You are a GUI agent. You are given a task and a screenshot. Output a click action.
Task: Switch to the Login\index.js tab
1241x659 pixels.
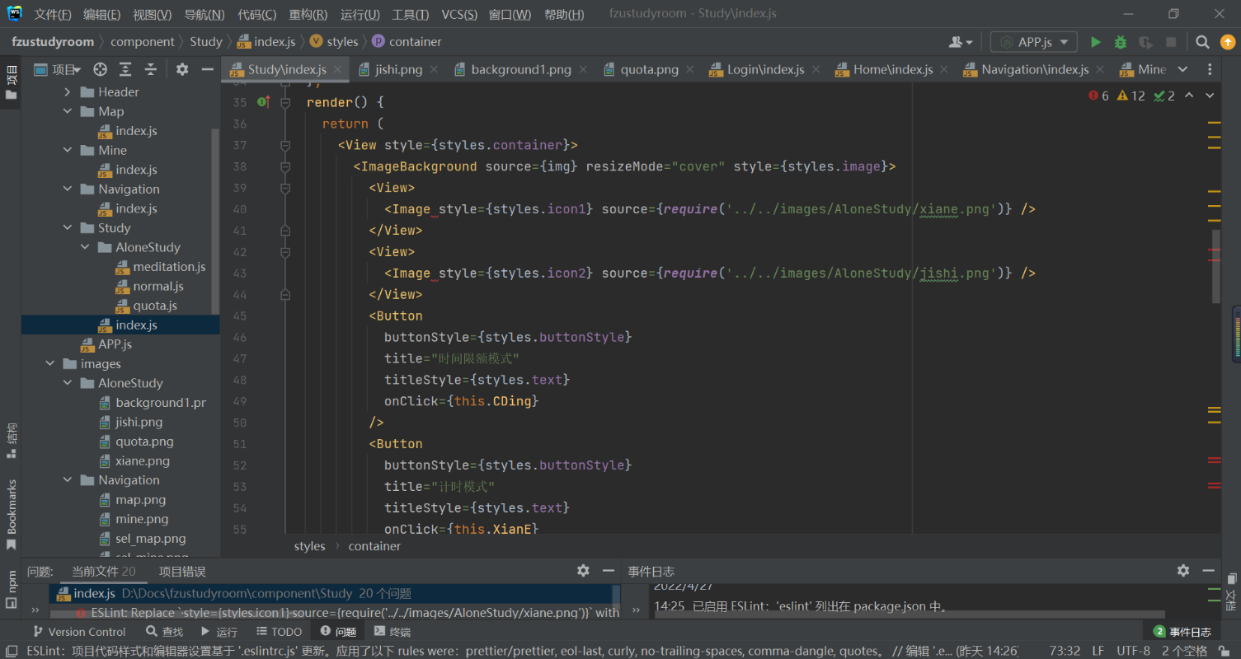(765, 70)
